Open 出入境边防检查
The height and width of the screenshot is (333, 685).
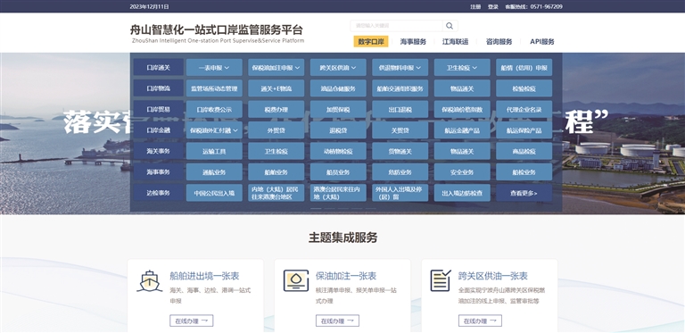coord(462,193)
